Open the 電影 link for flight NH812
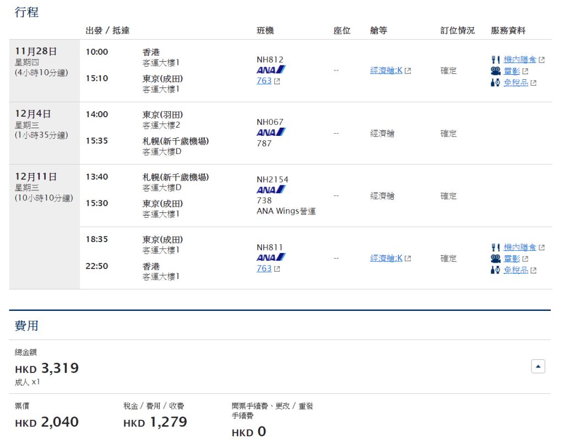Viewport: 564px width, 444px height. 512,72
